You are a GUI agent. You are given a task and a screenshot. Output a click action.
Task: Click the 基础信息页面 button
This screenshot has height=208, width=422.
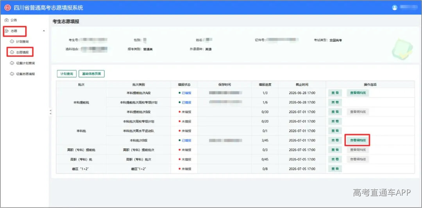click(91, 74)
